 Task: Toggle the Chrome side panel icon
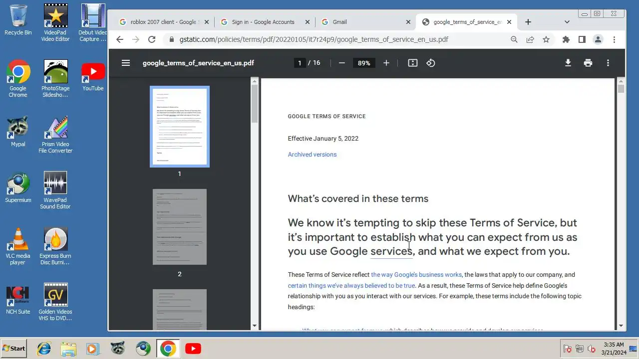click(582, 39)
